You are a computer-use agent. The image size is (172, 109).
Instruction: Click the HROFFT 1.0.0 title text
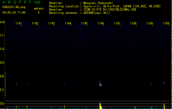pyautogui.click(x=21, y=2)
